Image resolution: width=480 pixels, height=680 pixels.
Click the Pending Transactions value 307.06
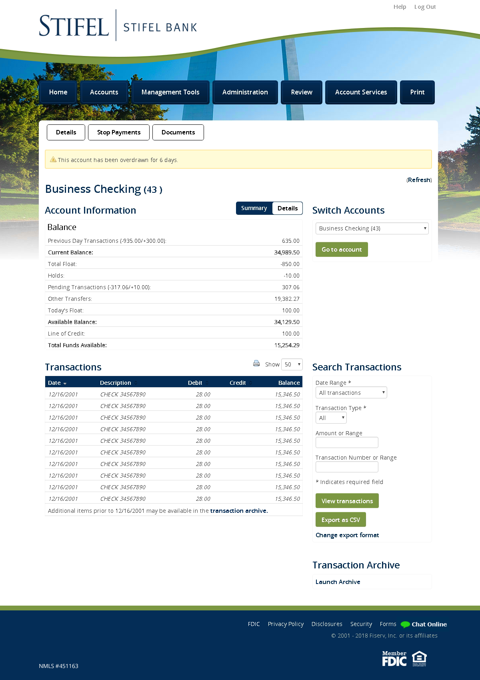[x=291, y=287]
